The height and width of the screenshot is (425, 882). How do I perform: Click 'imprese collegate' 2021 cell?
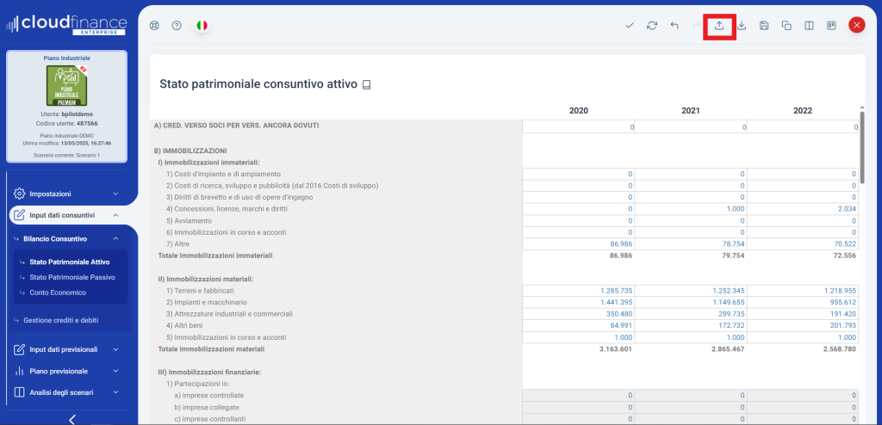tap(690, 407)
